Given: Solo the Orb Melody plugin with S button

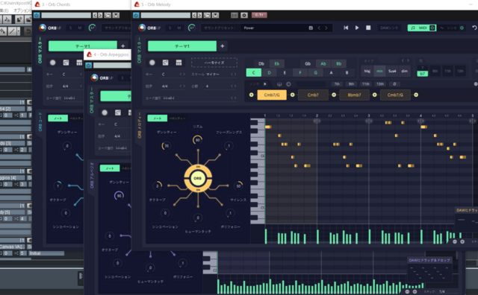Looking at the screenshot, I should [x=170, y=28].
